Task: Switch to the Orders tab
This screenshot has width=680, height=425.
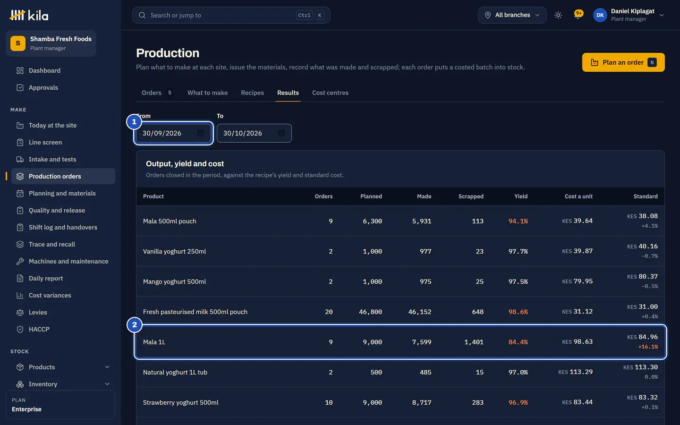Action: pos(156,93)
